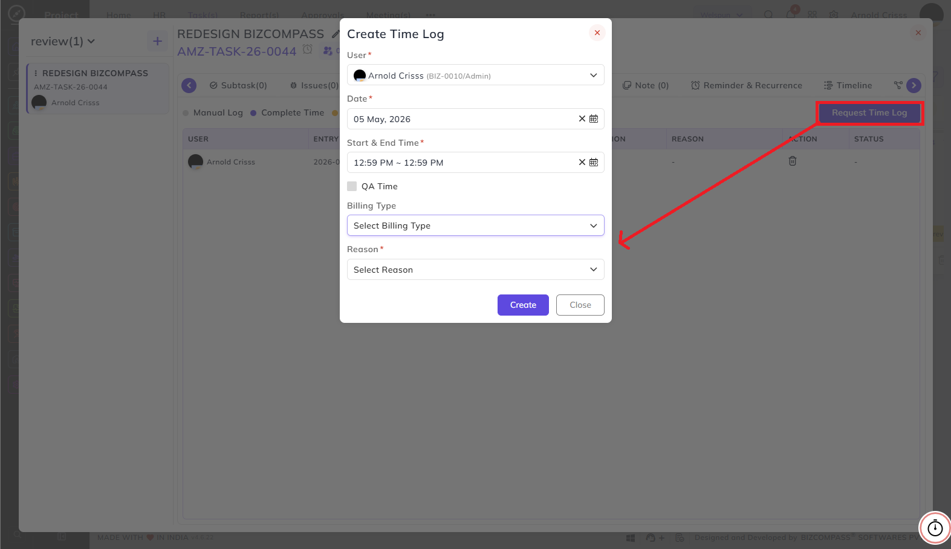Viewport: 951px width, 549px height.
Task: Open the Timeline tab
Action: pyautogui.click(x=848, y=85)
